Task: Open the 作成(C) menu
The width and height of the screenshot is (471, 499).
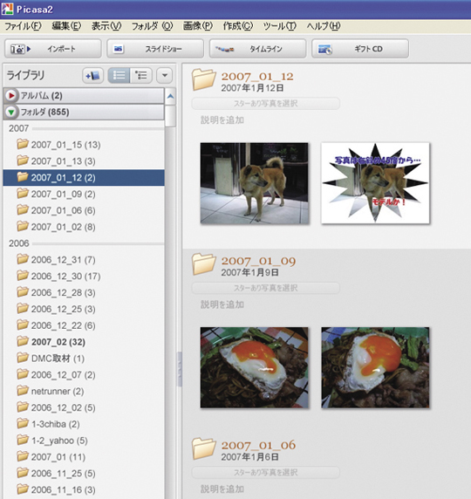Action: (x=238, y=26)
